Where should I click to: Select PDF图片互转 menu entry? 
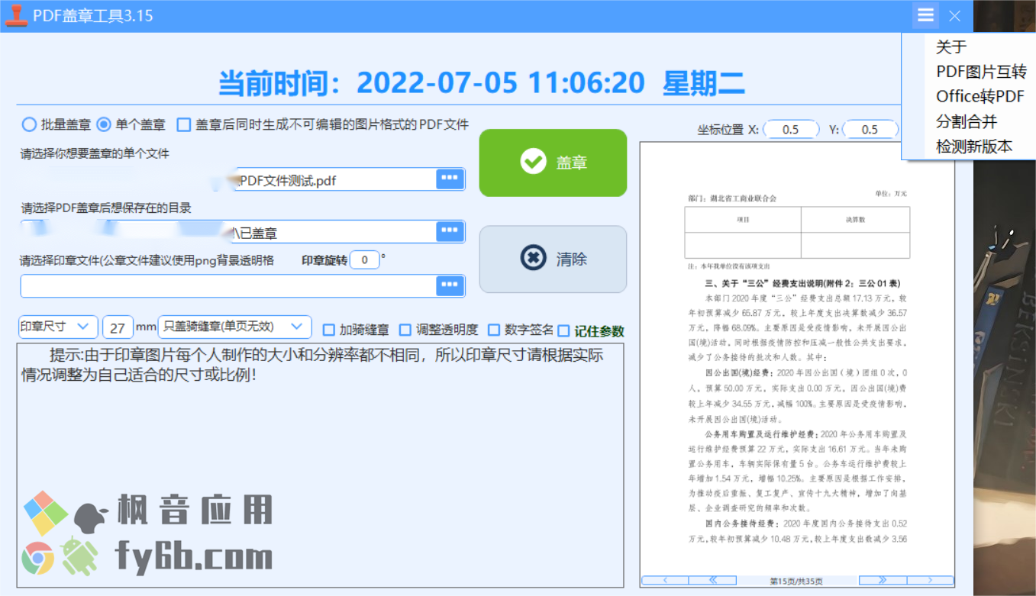click(x=981, y=72)
